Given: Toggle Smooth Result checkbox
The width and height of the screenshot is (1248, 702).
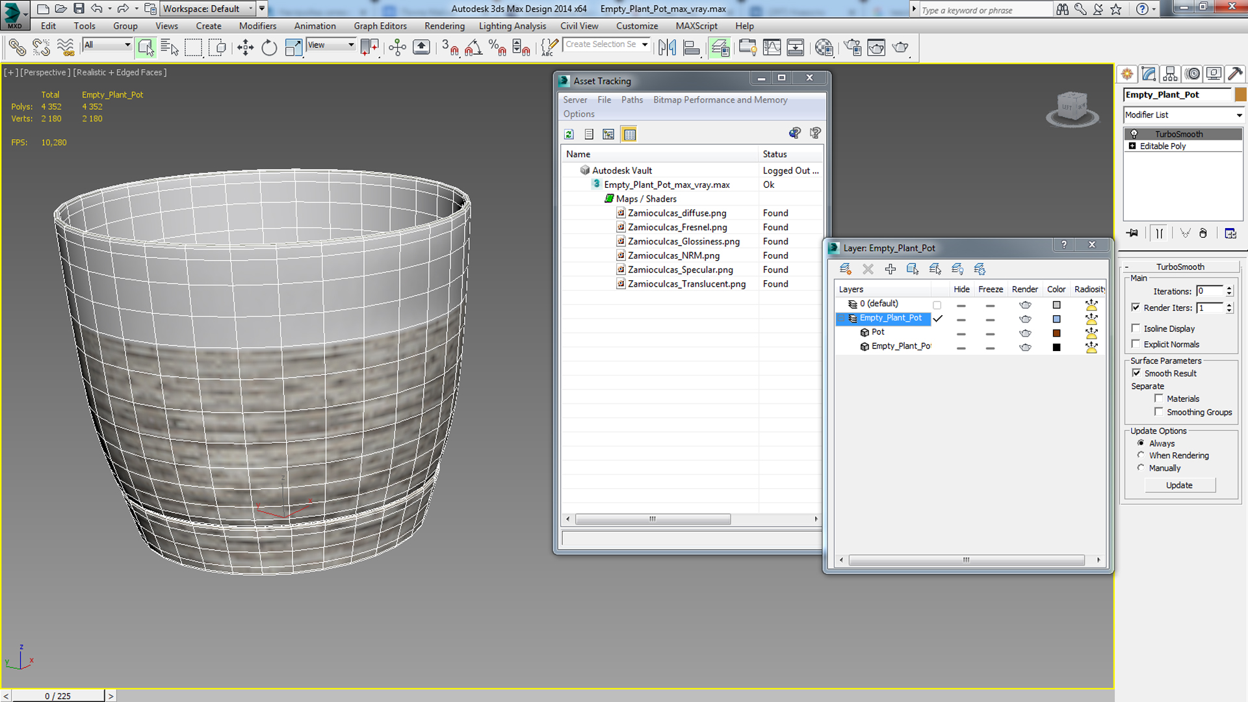Looking at the screenshot, I should [x=1136, y=373].
